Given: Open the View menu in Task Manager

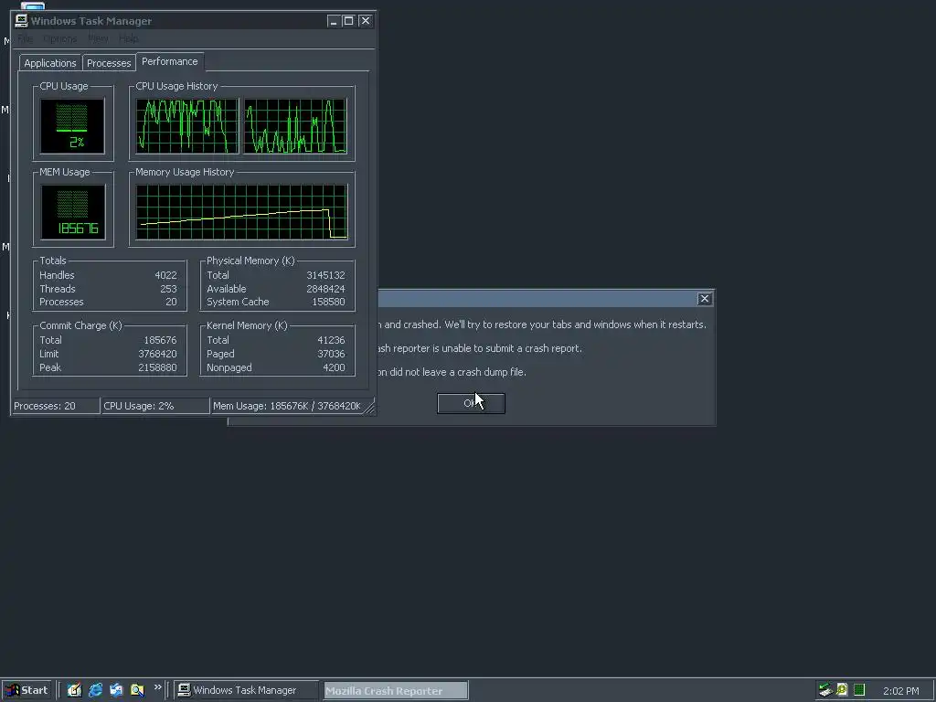Looking at the screenshot, I should point(98,38).
